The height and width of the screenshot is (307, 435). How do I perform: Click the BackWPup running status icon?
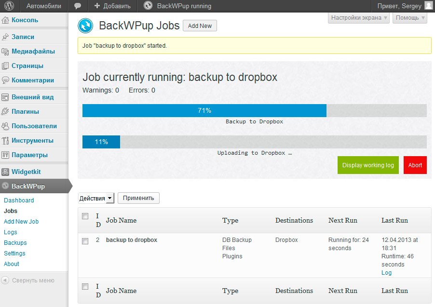pyautogui.click(x=148, y=6)
